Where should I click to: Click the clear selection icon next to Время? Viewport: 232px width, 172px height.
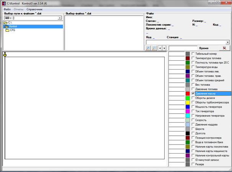pyautogui.click(x=225, y=48)
